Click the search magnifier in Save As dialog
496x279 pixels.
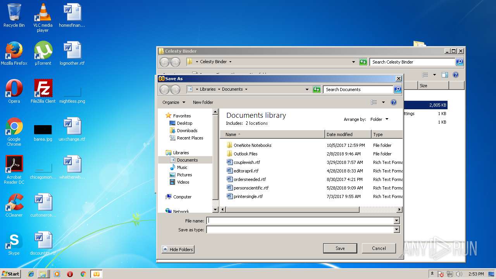[398, 90]
